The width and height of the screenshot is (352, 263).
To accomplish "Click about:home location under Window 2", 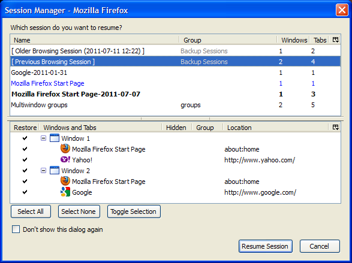I will pos(242,182).
